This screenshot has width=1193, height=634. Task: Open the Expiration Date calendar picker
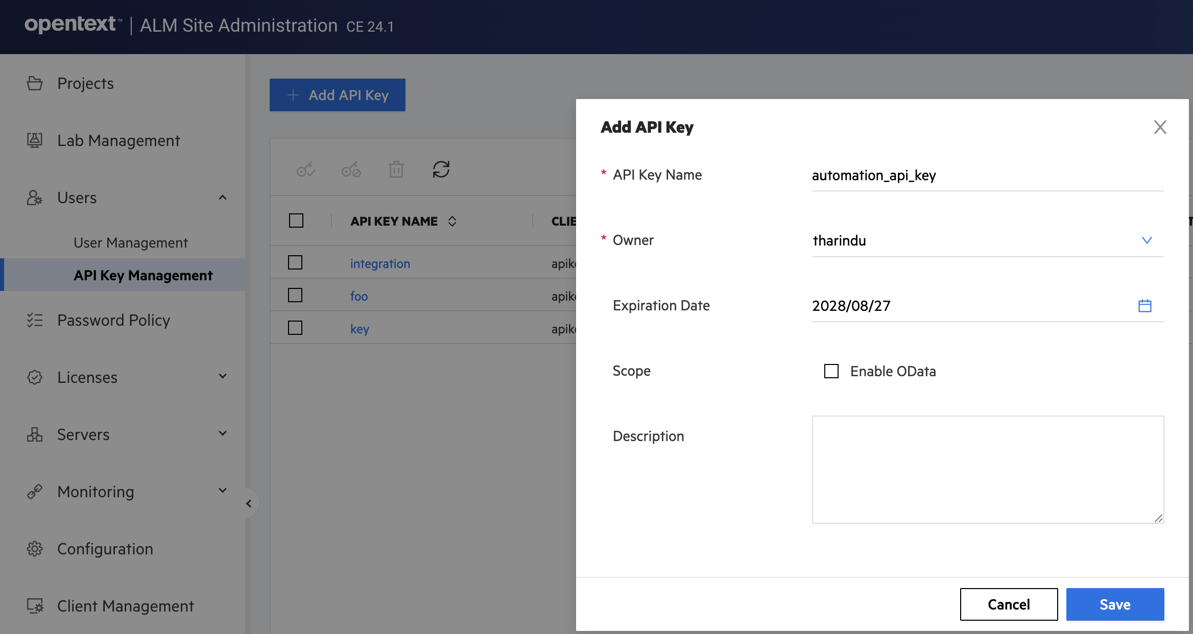[x=1146, y=305]
